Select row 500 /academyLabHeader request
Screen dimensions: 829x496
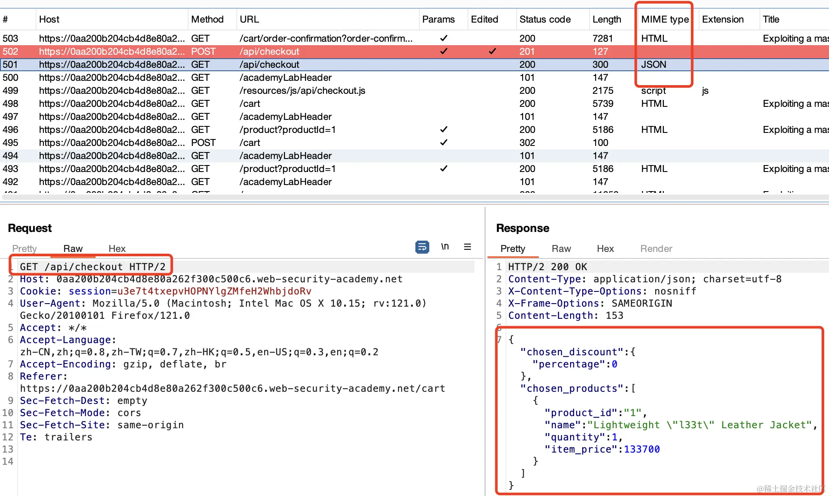click(414, 77)
